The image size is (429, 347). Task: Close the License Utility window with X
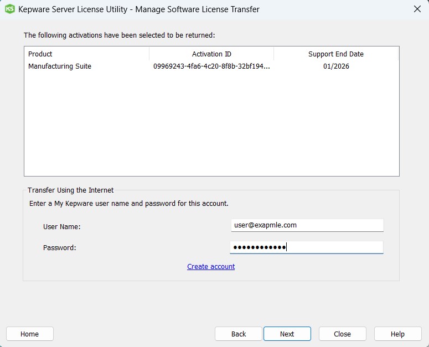pyautogui.click(x=417, y=9)
